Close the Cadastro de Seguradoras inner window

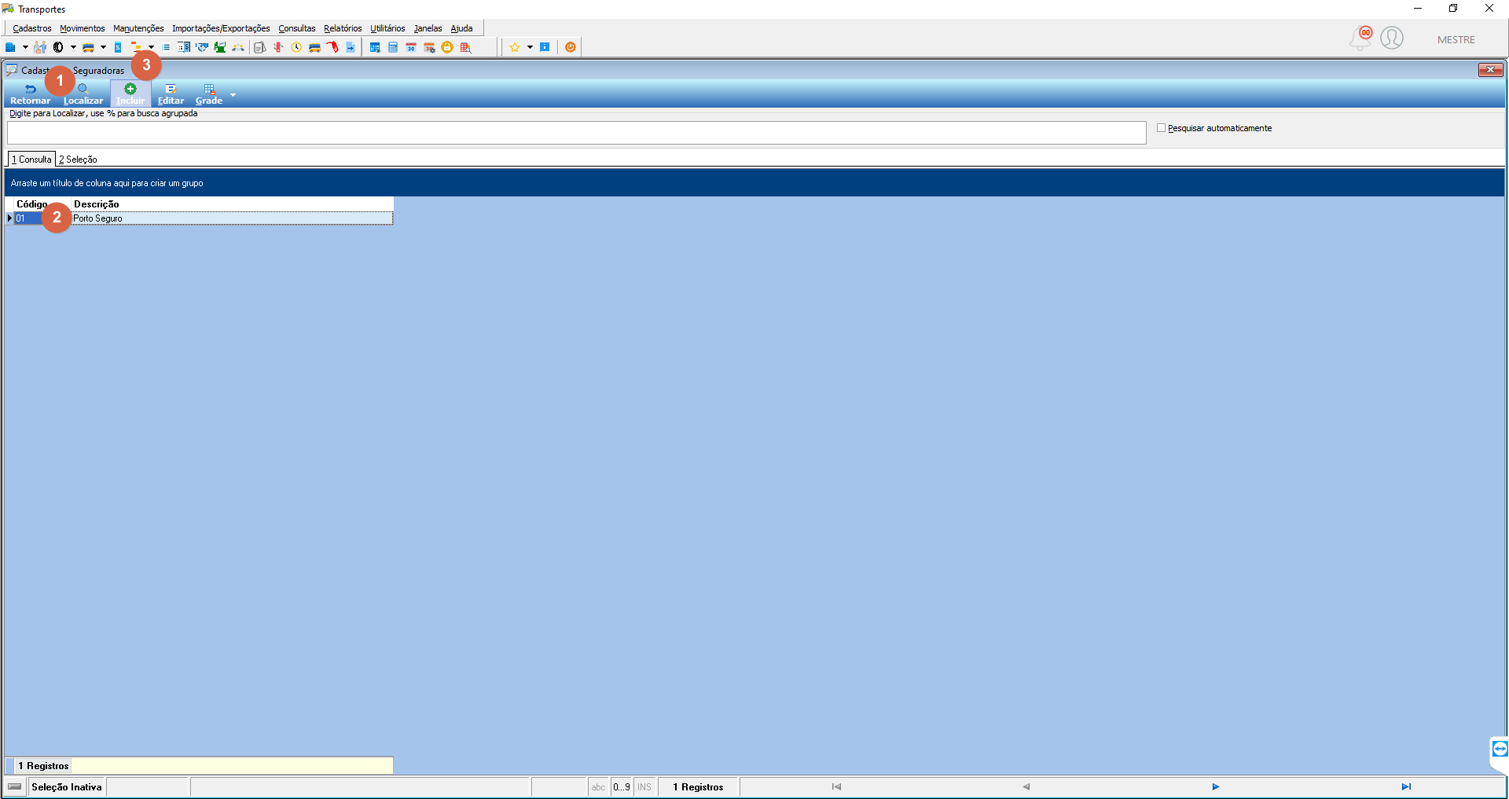point(1490,70)
